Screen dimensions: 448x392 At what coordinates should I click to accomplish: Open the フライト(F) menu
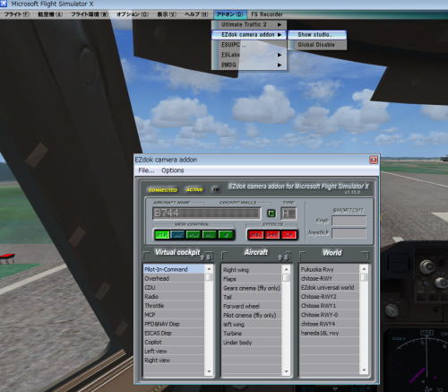pos(17,14)
